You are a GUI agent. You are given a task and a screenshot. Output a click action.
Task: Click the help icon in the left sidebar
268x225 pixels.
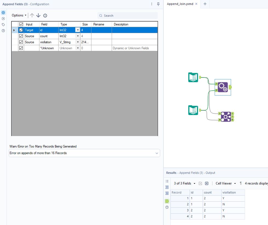pyautogui.click(x=3, y=30)
